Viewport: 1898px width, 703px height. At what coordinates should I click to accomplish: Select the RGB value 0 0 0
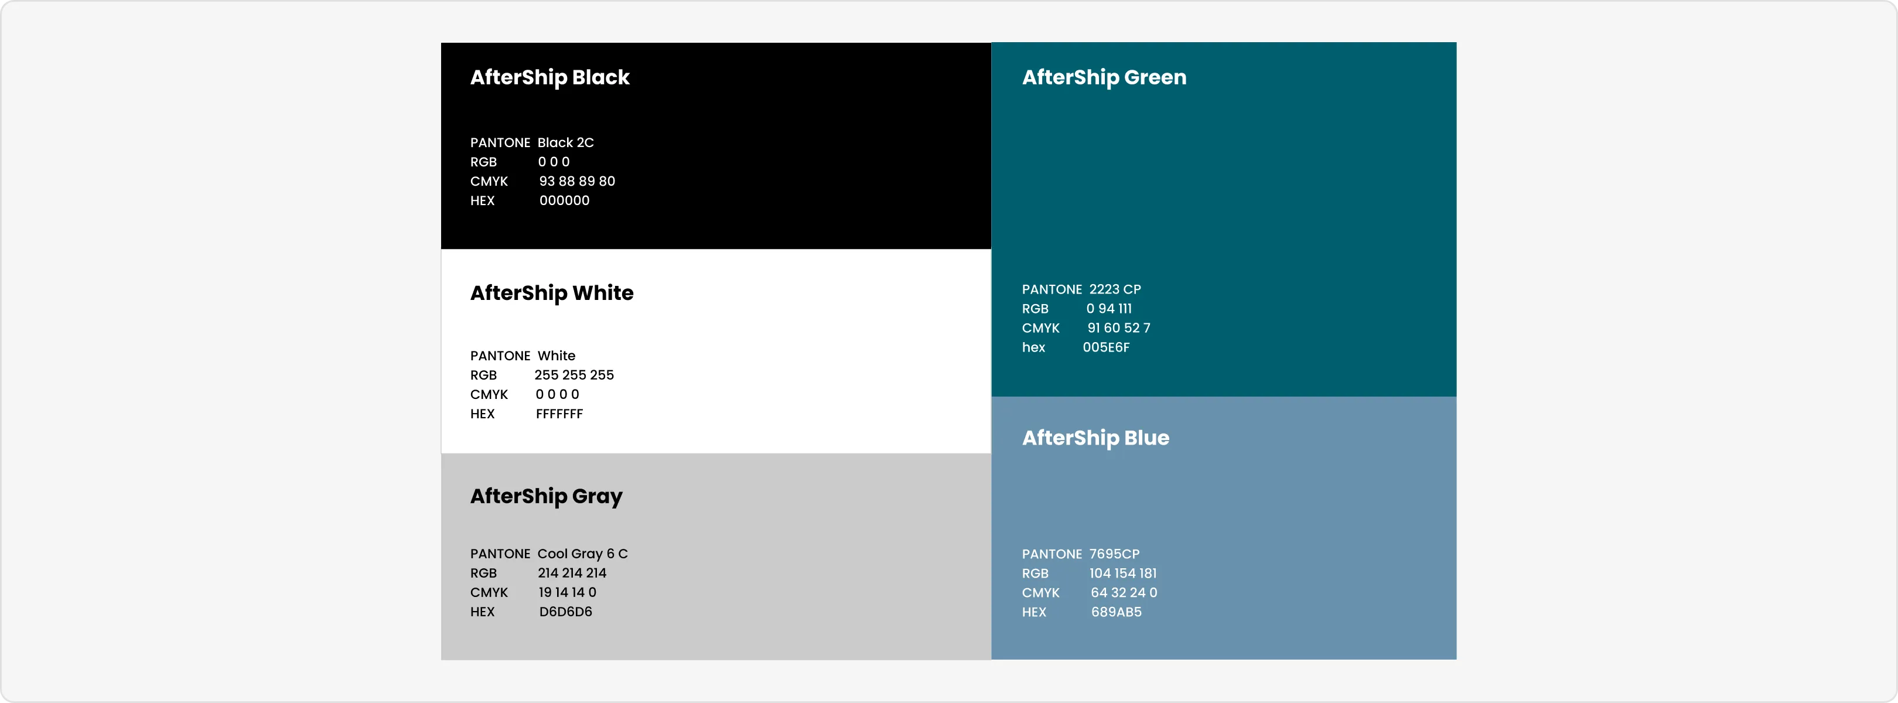point(554,162)
